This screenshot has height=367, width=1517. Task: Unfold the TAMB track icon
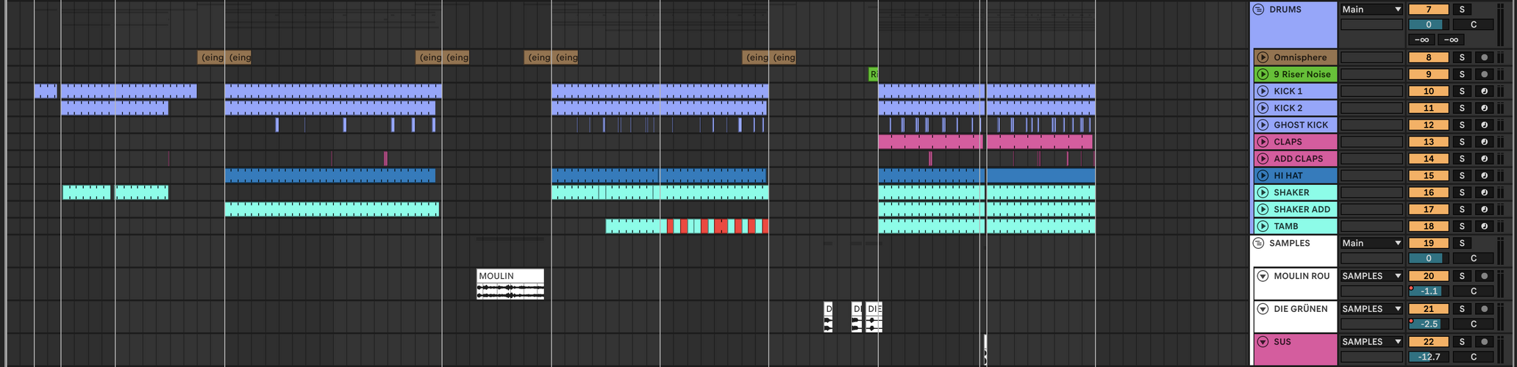[x=1263, y=226]
